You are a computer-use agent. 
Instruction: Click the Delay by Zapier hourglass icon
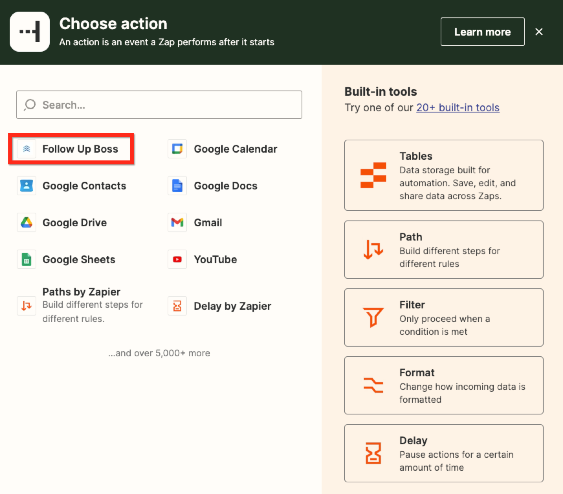click(177, 306)
